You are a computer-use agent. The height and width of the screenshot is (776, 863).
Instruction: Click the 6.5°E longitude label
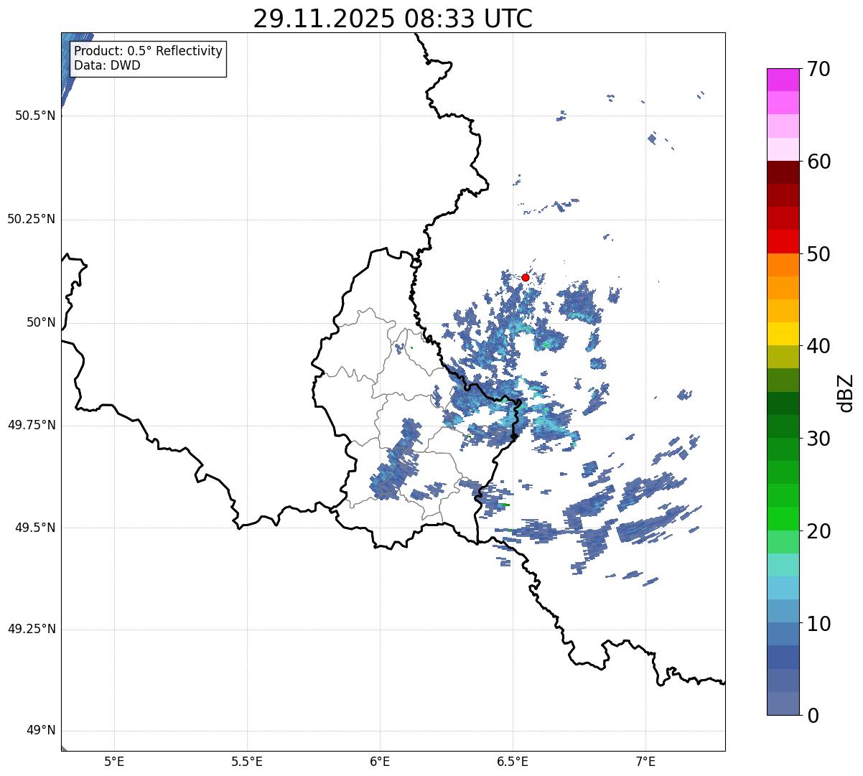tap(513, 762)
